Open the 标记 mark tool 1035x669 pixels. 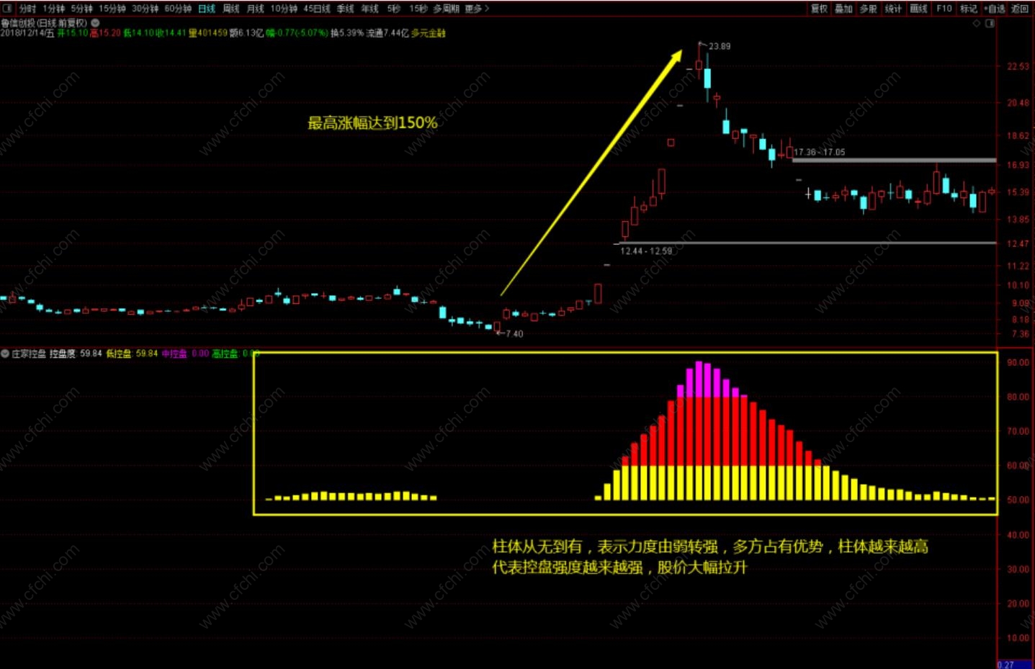coord(969,9)
